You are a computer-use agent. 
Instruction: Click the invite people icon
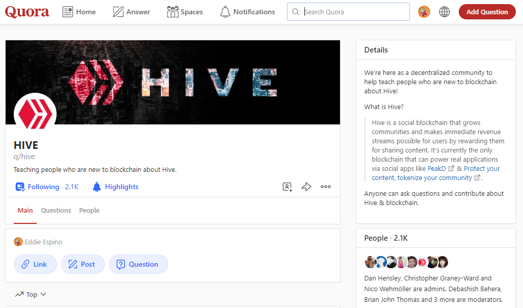click(287, 187)
